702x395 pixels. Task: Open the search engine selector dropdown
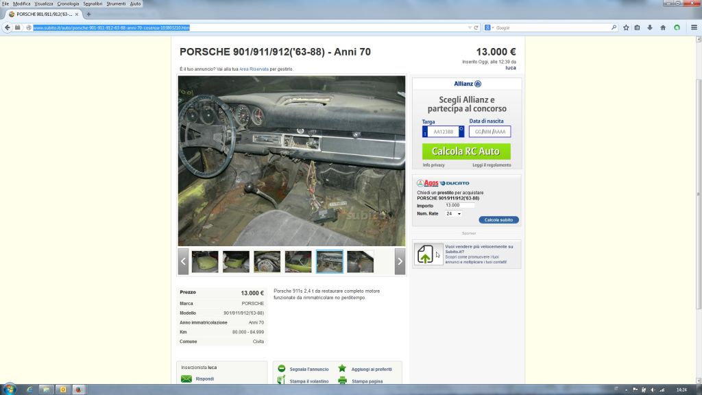point(489,27)
